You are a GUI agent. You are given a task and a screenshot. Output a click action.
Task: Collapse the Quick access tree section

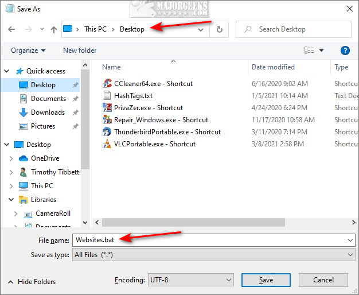(7, 71)
